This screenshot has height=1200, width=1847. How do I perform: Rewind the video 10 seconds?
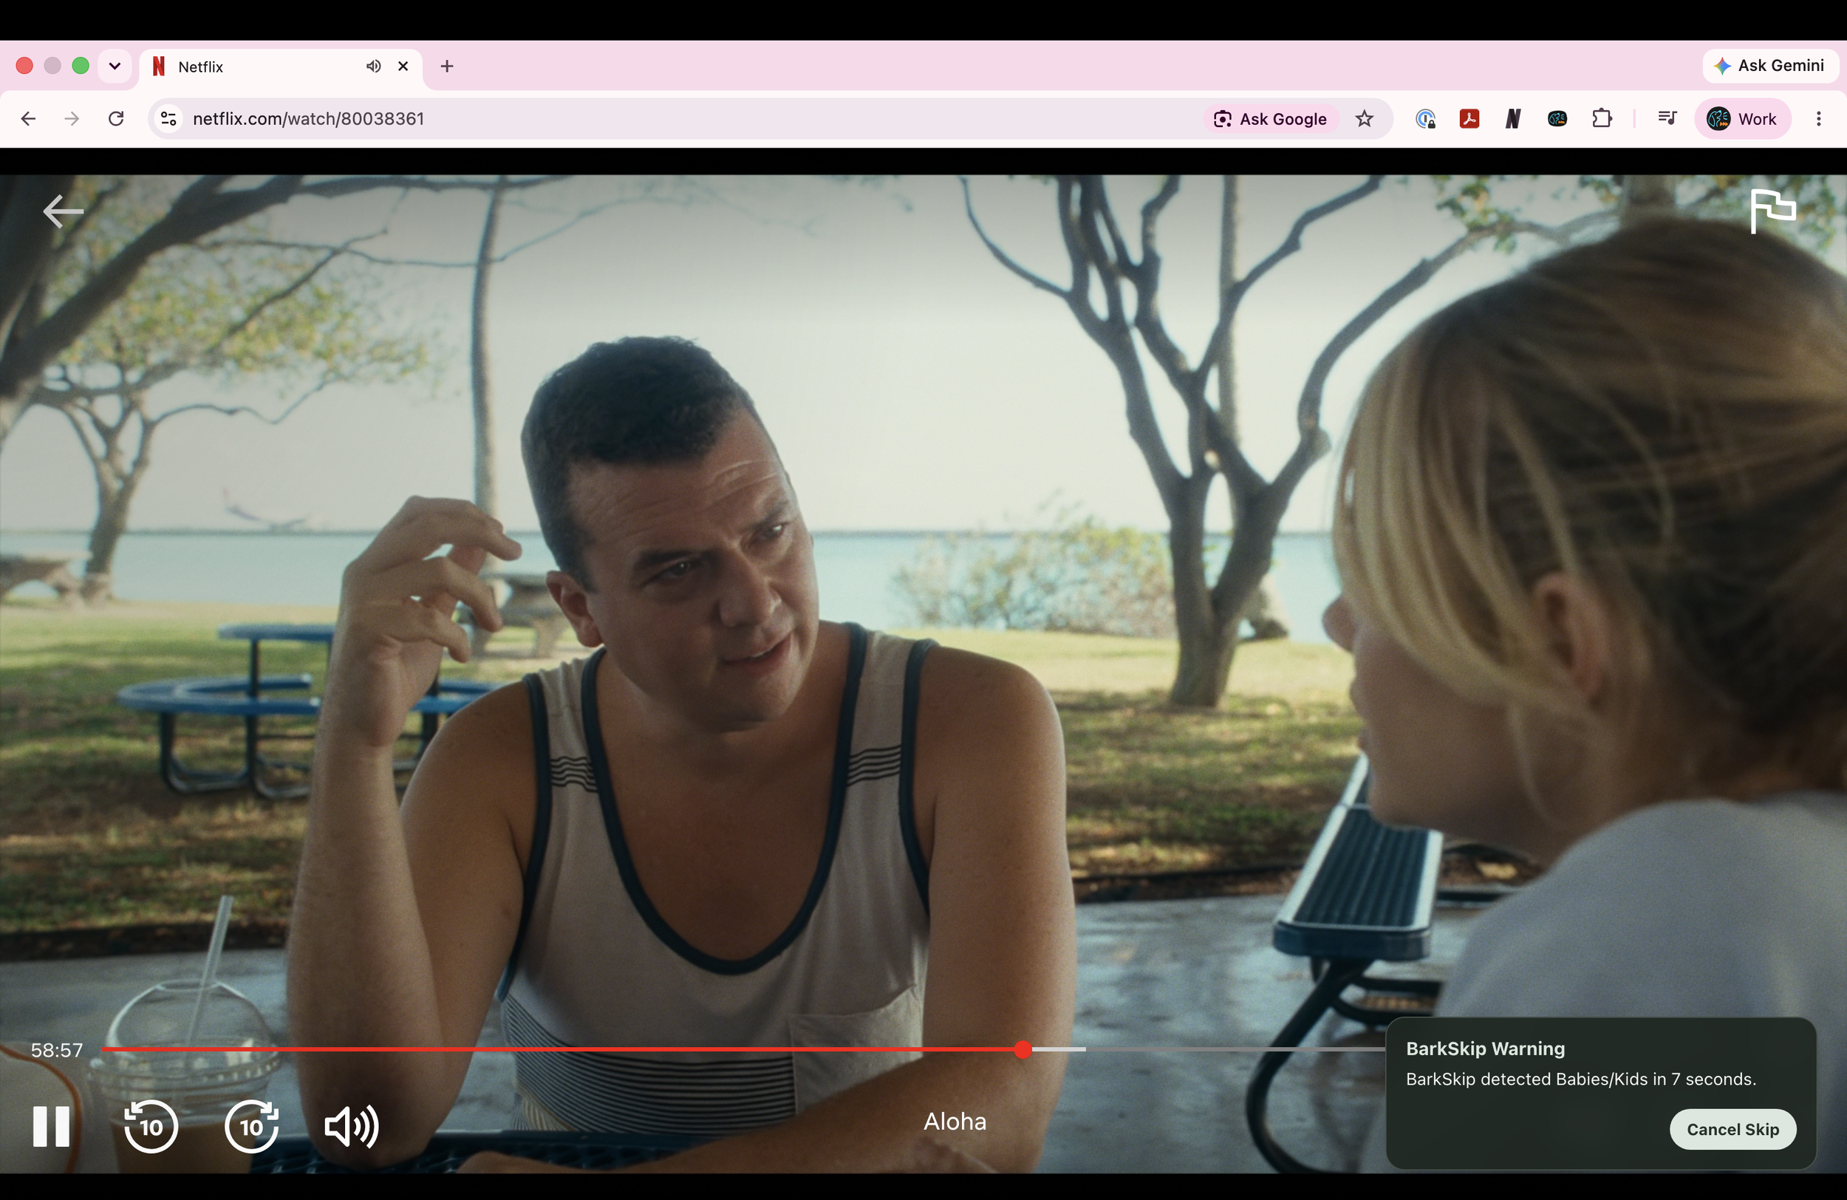pyautogui.click(x=151, y=1125)
